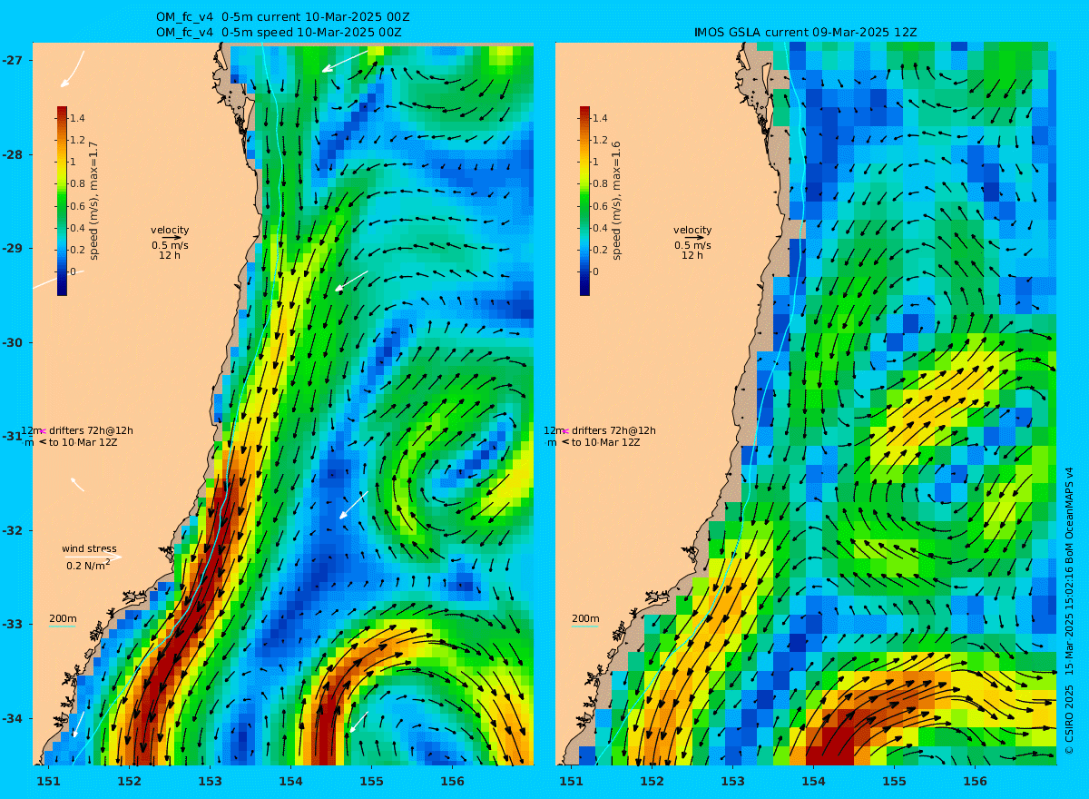
Task: Click the 153 longitude label under right map
Action: tap(732, 781)
